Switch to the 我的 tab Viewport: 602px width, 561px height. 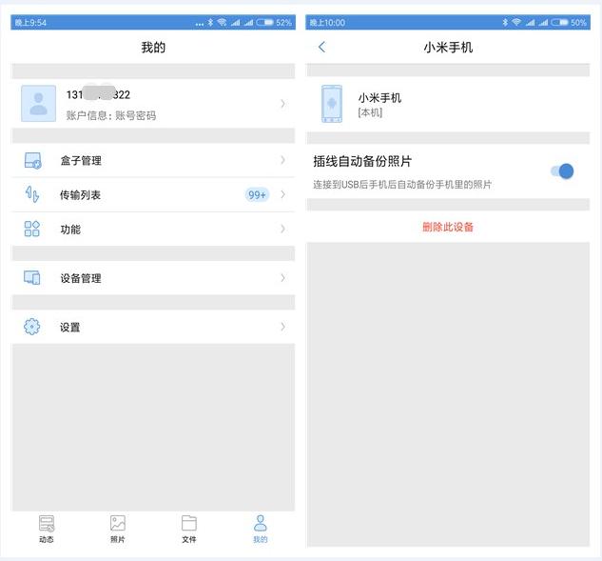click(261, 529)
